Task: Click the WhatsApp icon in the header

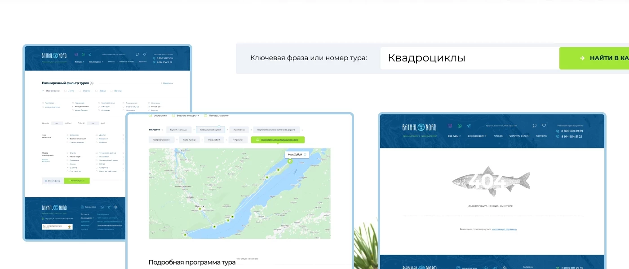Action: (x=460, y=126)
